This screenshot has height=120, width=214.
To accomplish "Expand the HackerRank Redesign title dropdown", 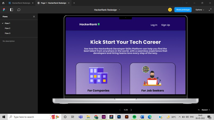I will 119,10.
